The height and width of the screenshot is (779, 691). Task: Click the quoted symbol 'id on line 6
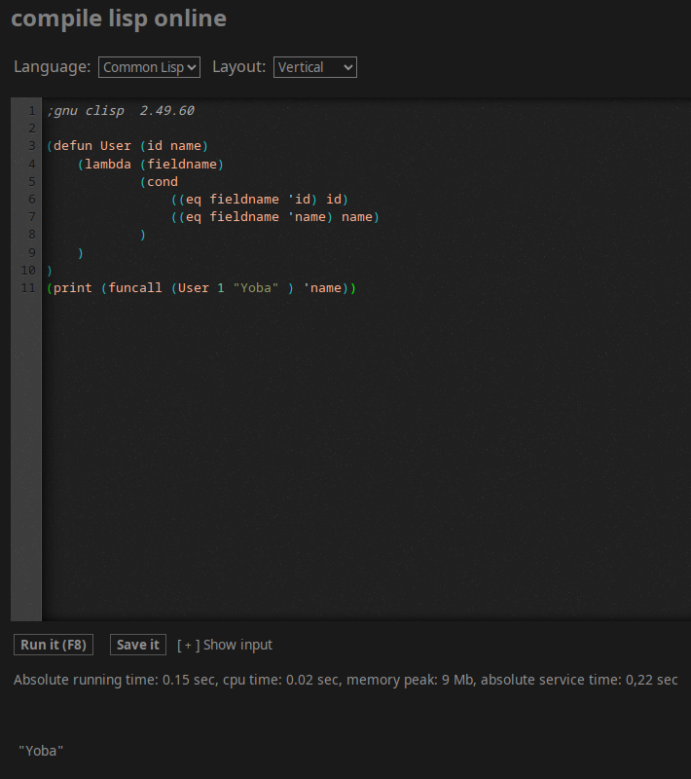coord(299,200)
